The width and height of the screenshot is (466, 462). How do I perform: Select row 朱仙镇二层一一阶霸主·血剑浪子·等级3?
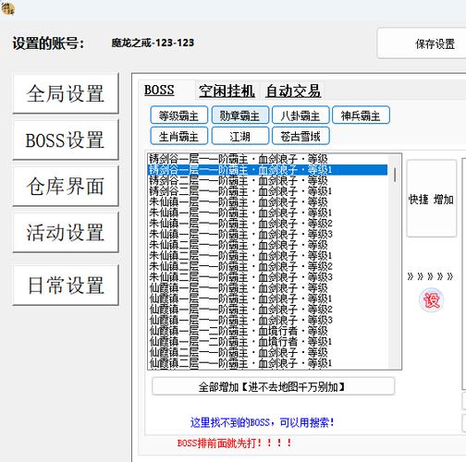coord(267,277)
